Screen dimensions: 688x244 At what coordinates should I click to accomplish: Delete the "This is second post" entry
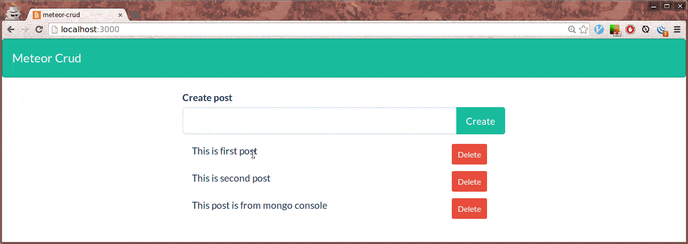click(469, 182)
